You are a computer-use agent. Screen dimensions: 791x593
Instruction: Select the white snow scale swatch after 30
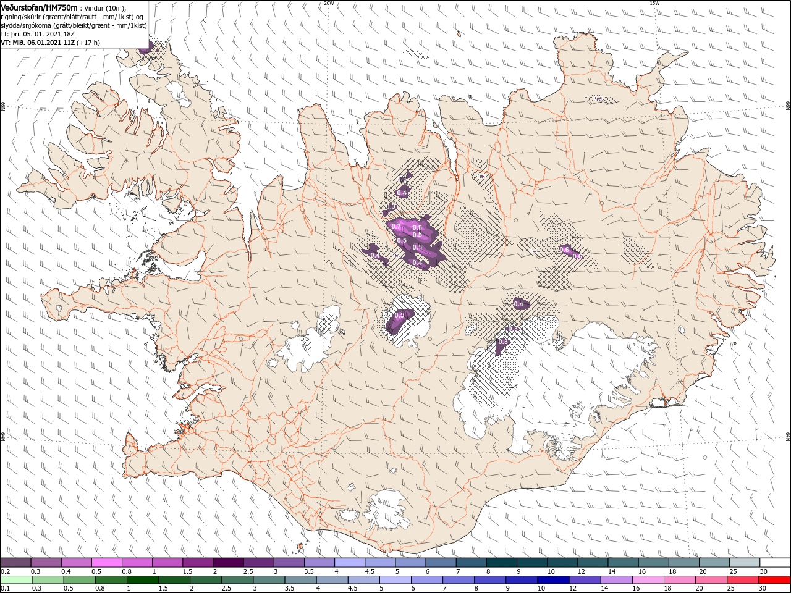point(775,563)
